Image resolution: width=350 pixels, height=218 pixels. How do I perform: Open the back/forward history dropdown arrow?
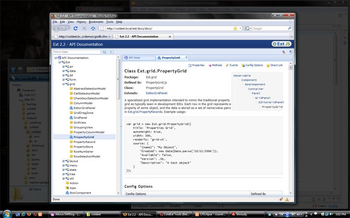68,28
